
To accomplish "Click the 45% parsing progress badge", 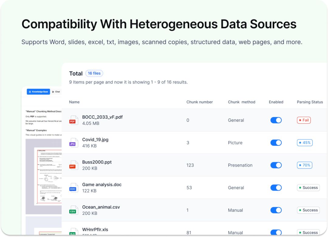I will tap(305, 143).
